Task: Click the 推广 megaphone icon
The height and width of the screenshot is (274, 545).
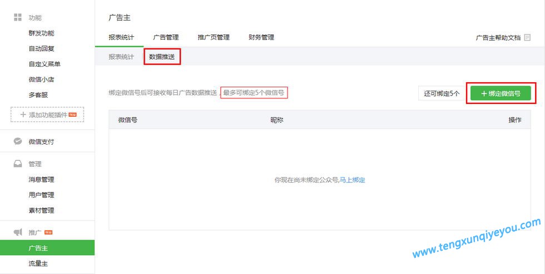Action: coord(18,232)
